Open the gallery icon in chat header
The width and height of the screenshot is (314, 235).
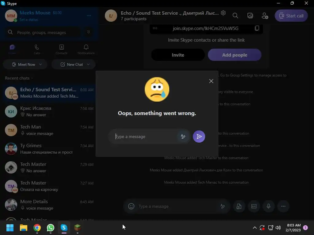[x=250, y=16]
